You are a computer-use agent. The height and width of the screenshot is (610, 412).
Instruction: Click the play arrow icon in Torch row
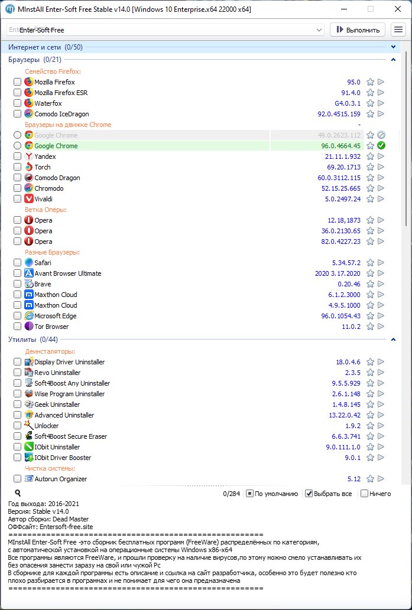point(381,167)
